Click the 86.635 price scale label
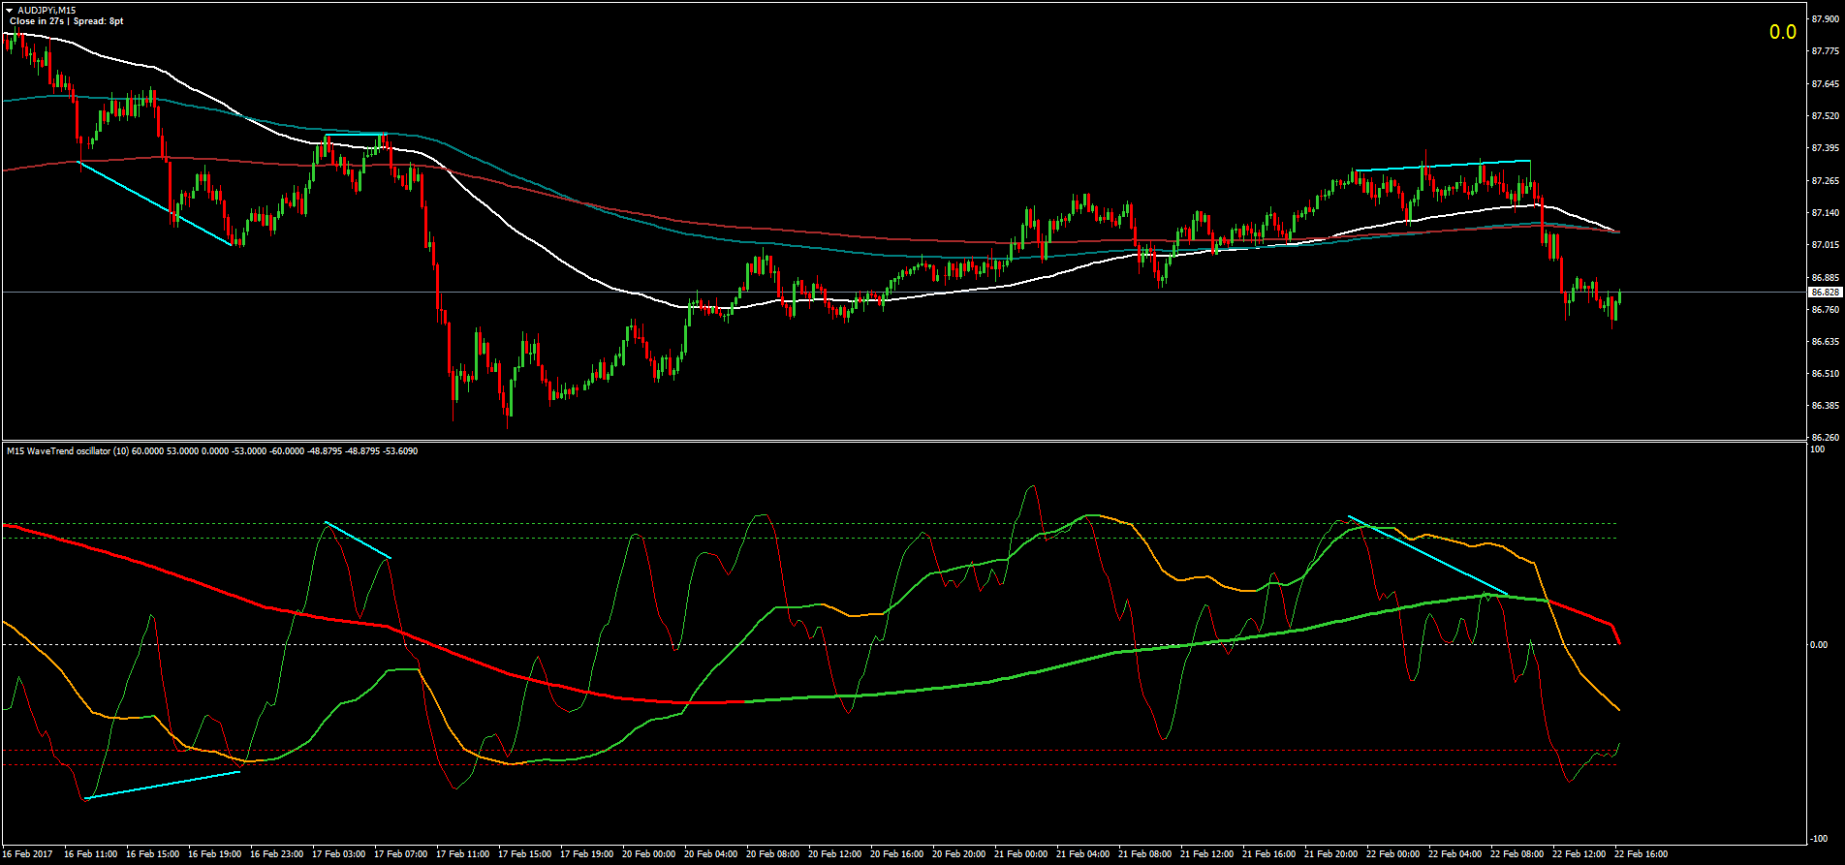This screenshot has height=865, width=1845. pyautogui.click(x=1825, y=342)
